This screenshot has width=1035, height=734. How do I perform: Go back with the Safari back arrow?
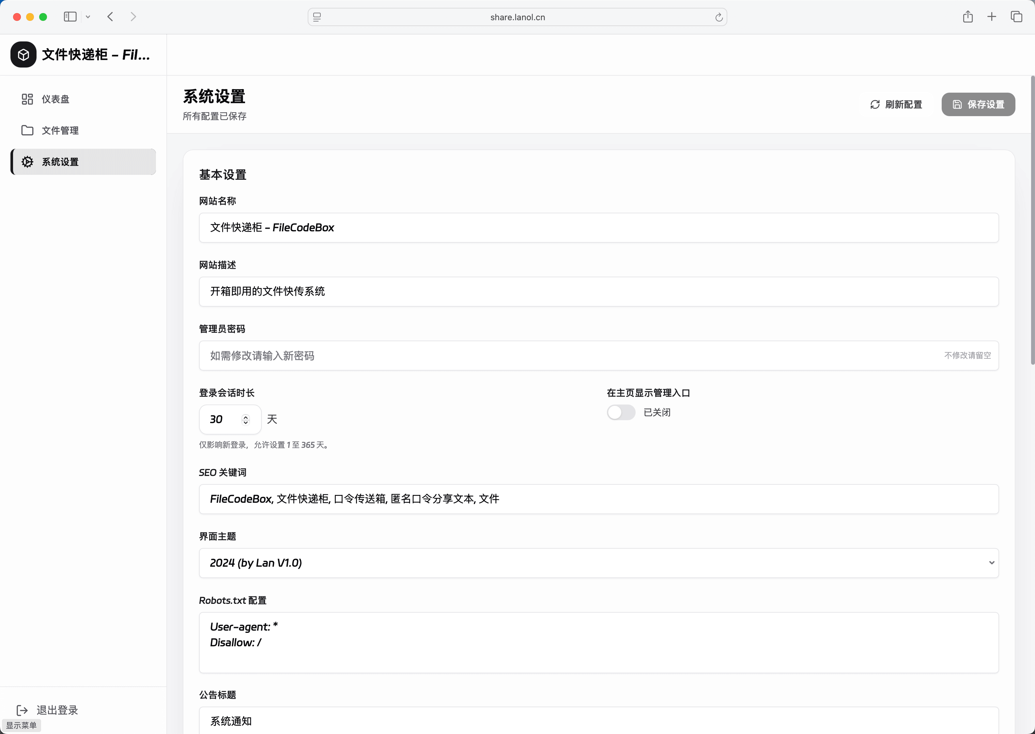110,17
